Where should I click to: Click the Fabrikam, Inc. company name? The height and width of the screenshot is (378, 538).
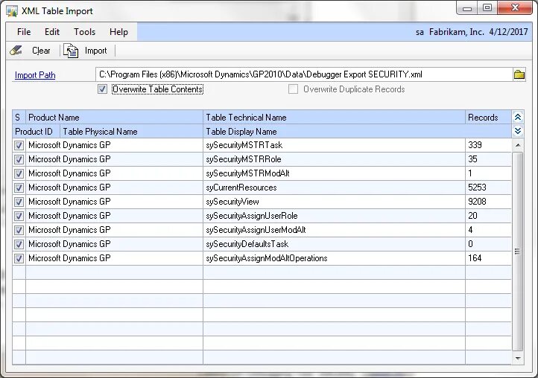pos(456,32)
